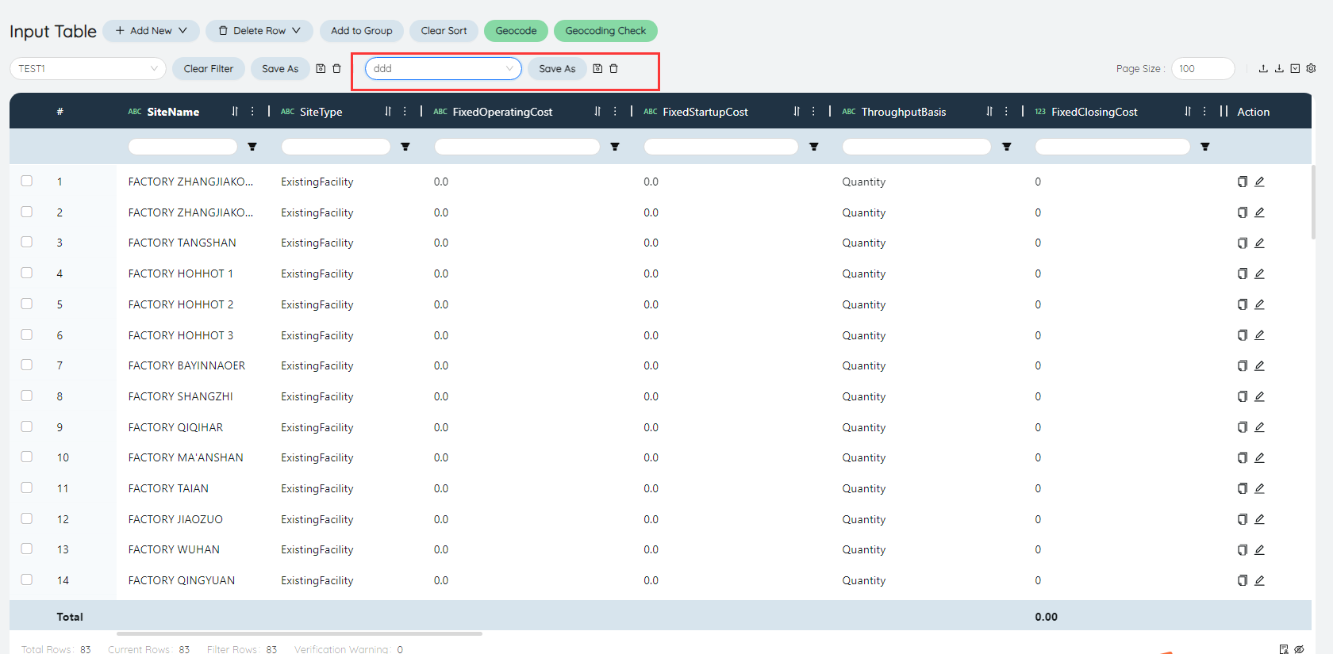The width and height of the screenshot is (1333, 654).
Task: Select checkbox for FACTORY TAIAN row
Action: (x=27, y=488)
